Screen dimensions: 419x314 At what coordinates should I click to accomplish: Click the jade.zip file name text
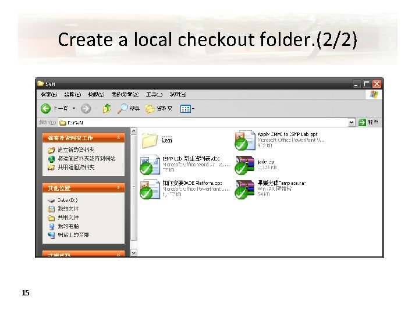266,162
